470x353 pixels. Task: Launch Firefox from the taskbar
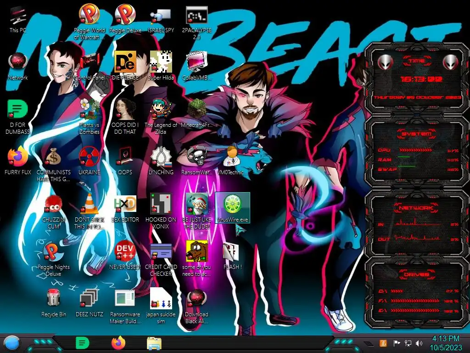point(118,343)
